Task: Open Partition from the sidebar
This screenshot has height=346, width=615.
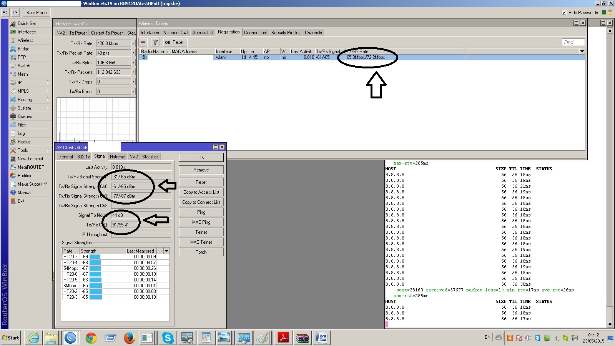Action: [25, 176]
